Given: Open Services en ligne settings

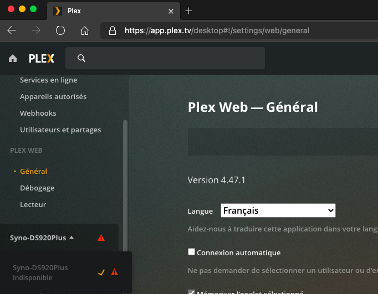Looking at the screenshot, I should tap(49, 80).
